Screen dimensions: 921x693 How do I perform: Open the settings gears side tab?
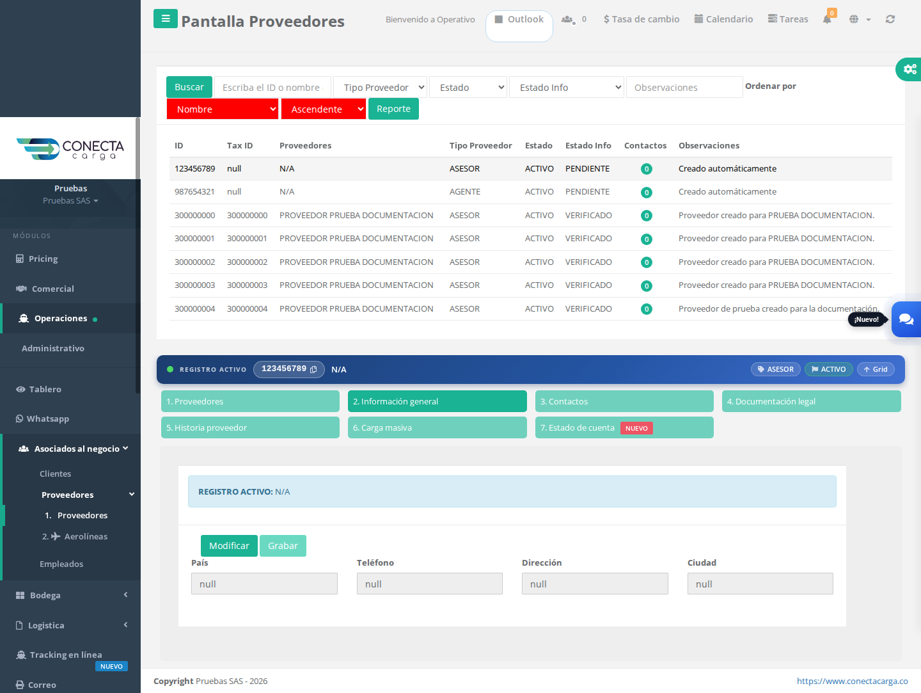click(909, 69)
